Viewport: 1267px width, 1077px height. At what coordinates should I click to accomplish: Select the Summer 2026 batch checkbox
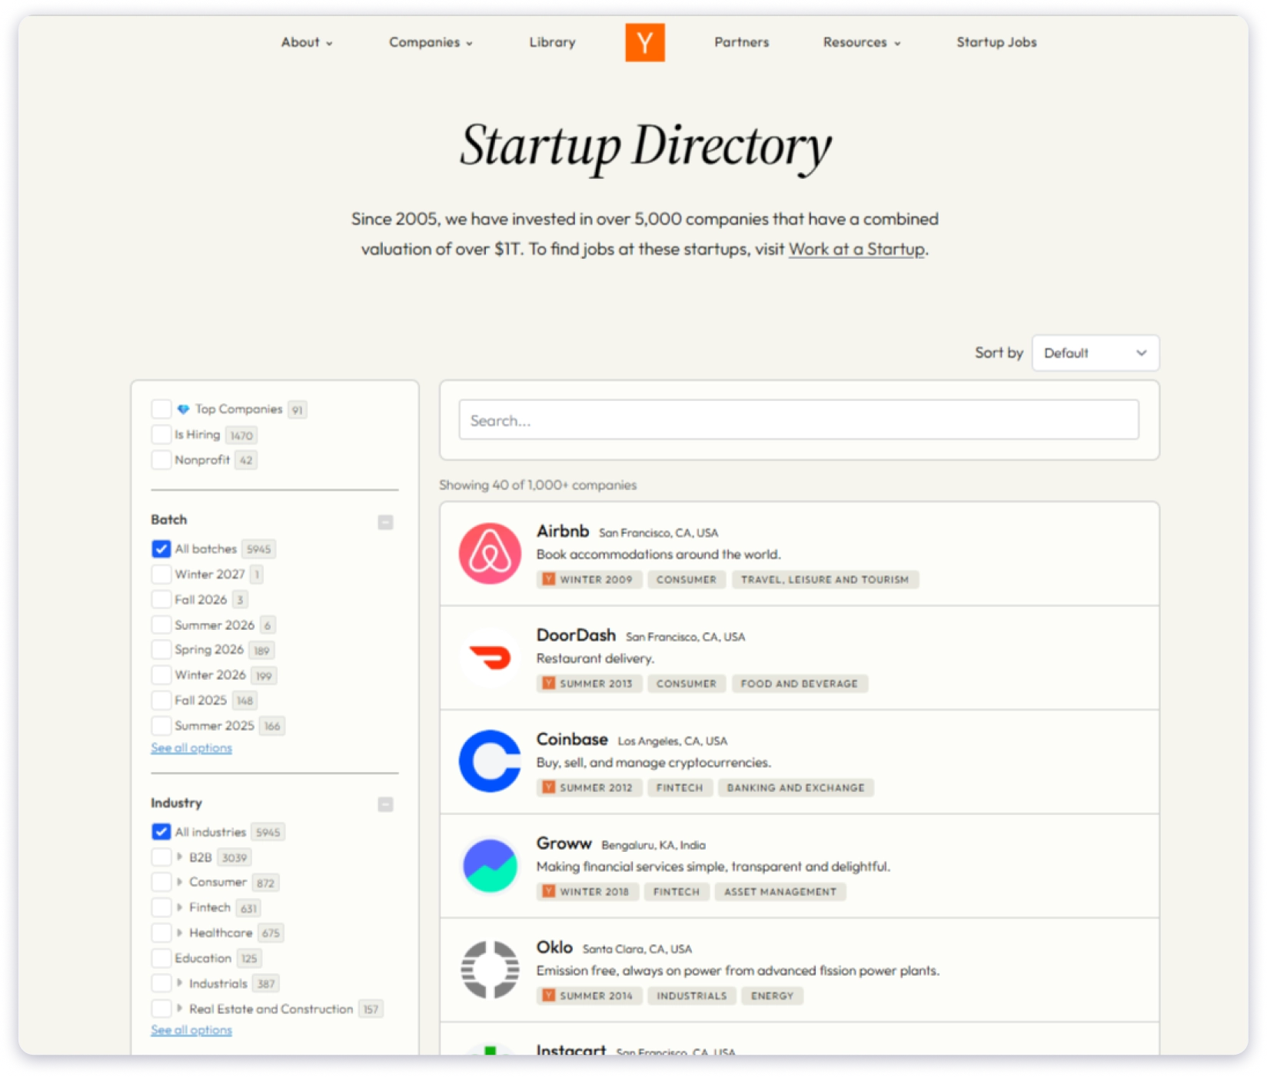click(161, 625)
